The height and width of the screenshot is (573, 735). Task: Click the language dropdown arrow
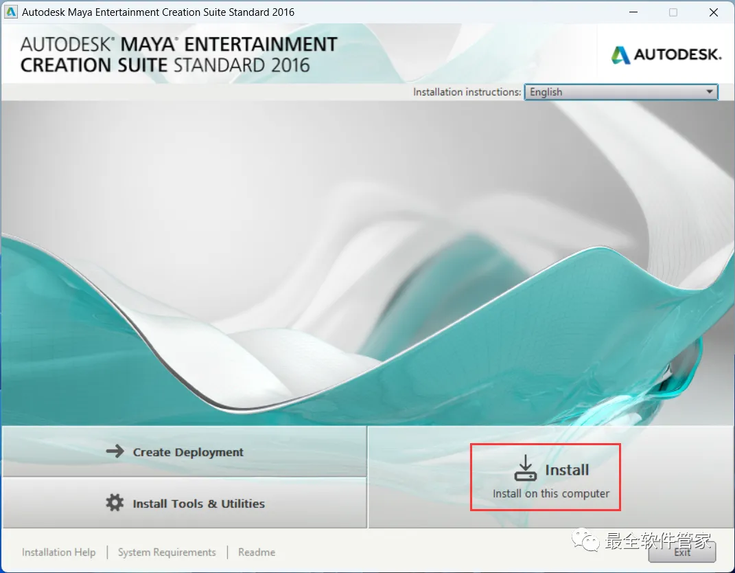(x=710, y=92)
